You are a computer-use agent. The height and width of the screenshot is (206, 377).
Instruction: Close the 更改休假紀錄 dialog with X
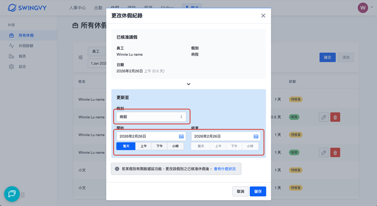pyautogui.click(x=263, y=16)
